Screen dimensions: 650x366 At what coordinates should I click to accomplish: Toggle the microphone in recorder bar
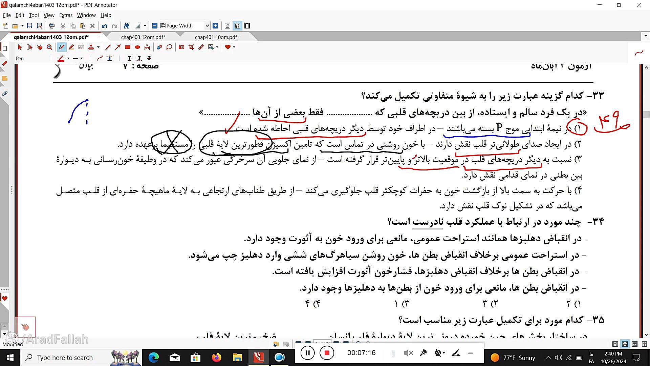[x=423, y=353]
